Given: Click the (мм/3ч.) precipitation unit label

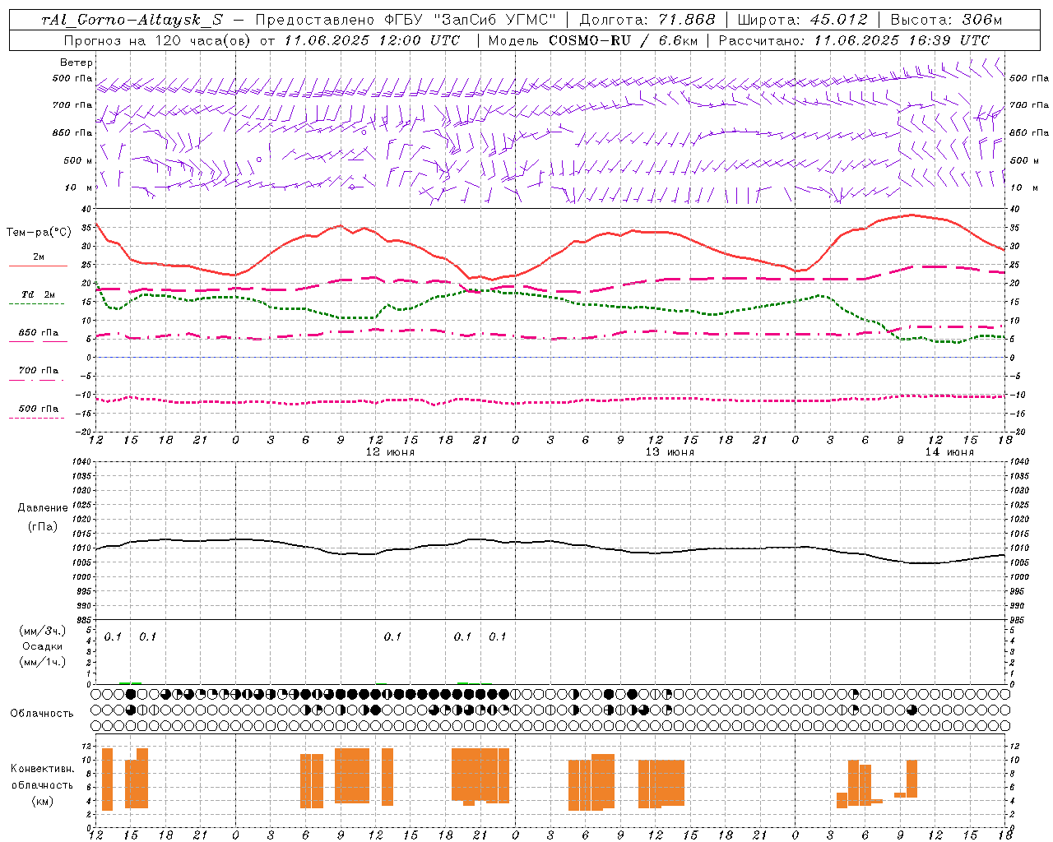Looking at the screenshot, I should 43,631.
